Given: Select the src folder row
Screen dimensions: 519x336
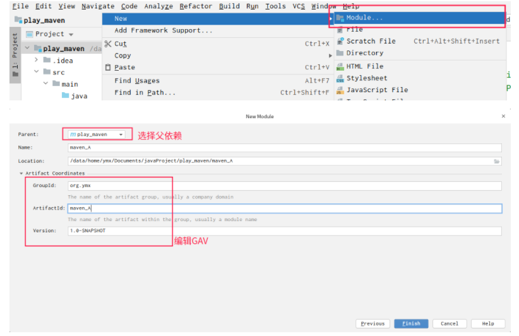Looking at the screenshot, I should (61, 72).
